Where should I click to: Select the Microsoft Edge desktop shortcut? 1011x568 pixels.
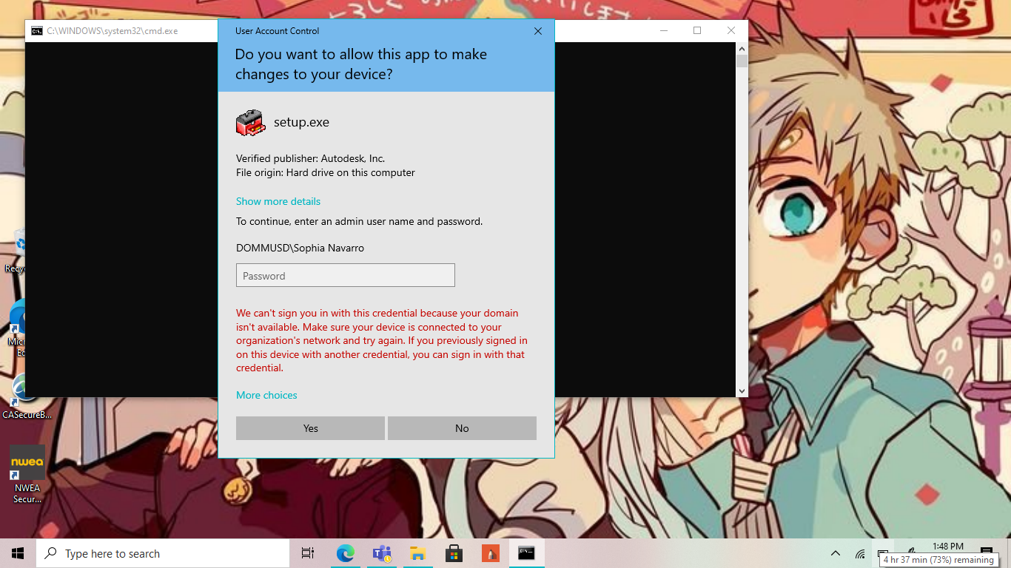tap(19, 328)
